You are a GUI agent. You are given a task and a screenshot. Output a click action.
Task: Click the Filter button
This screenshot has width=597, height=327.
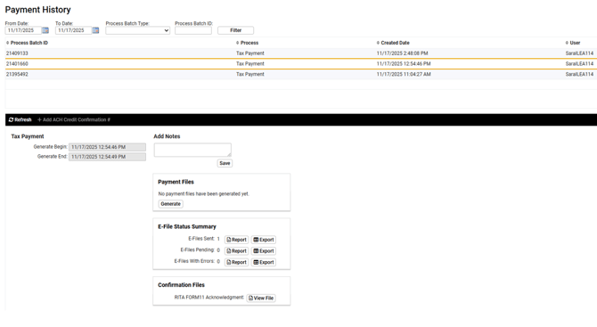coord(235,30)
